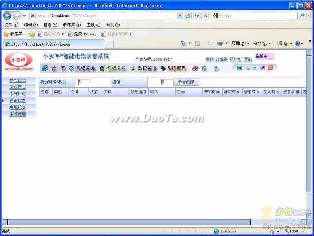The width and height of the screenshot is (314, 236).
Task: Click the 录音测试 button
Action: pyautogui.click(x=186, y=82)
